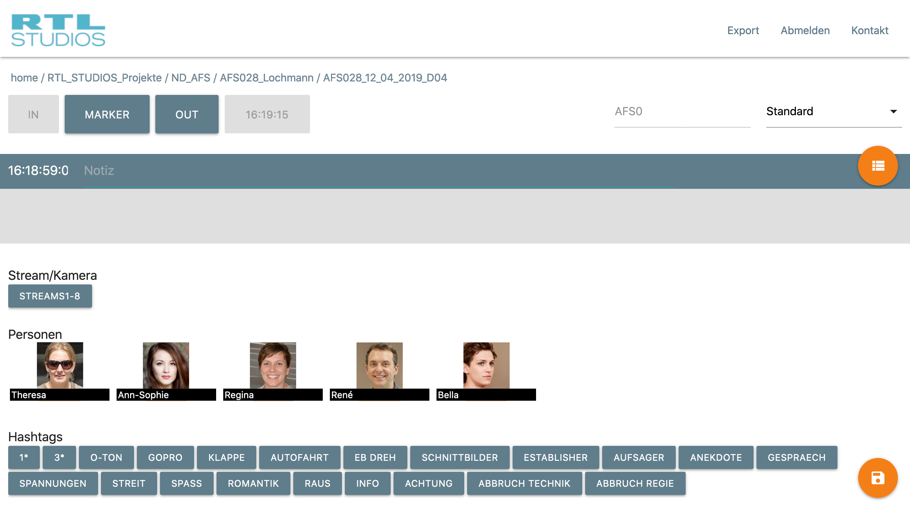Click the orange save floppy disk icon

tap(878, 478)
